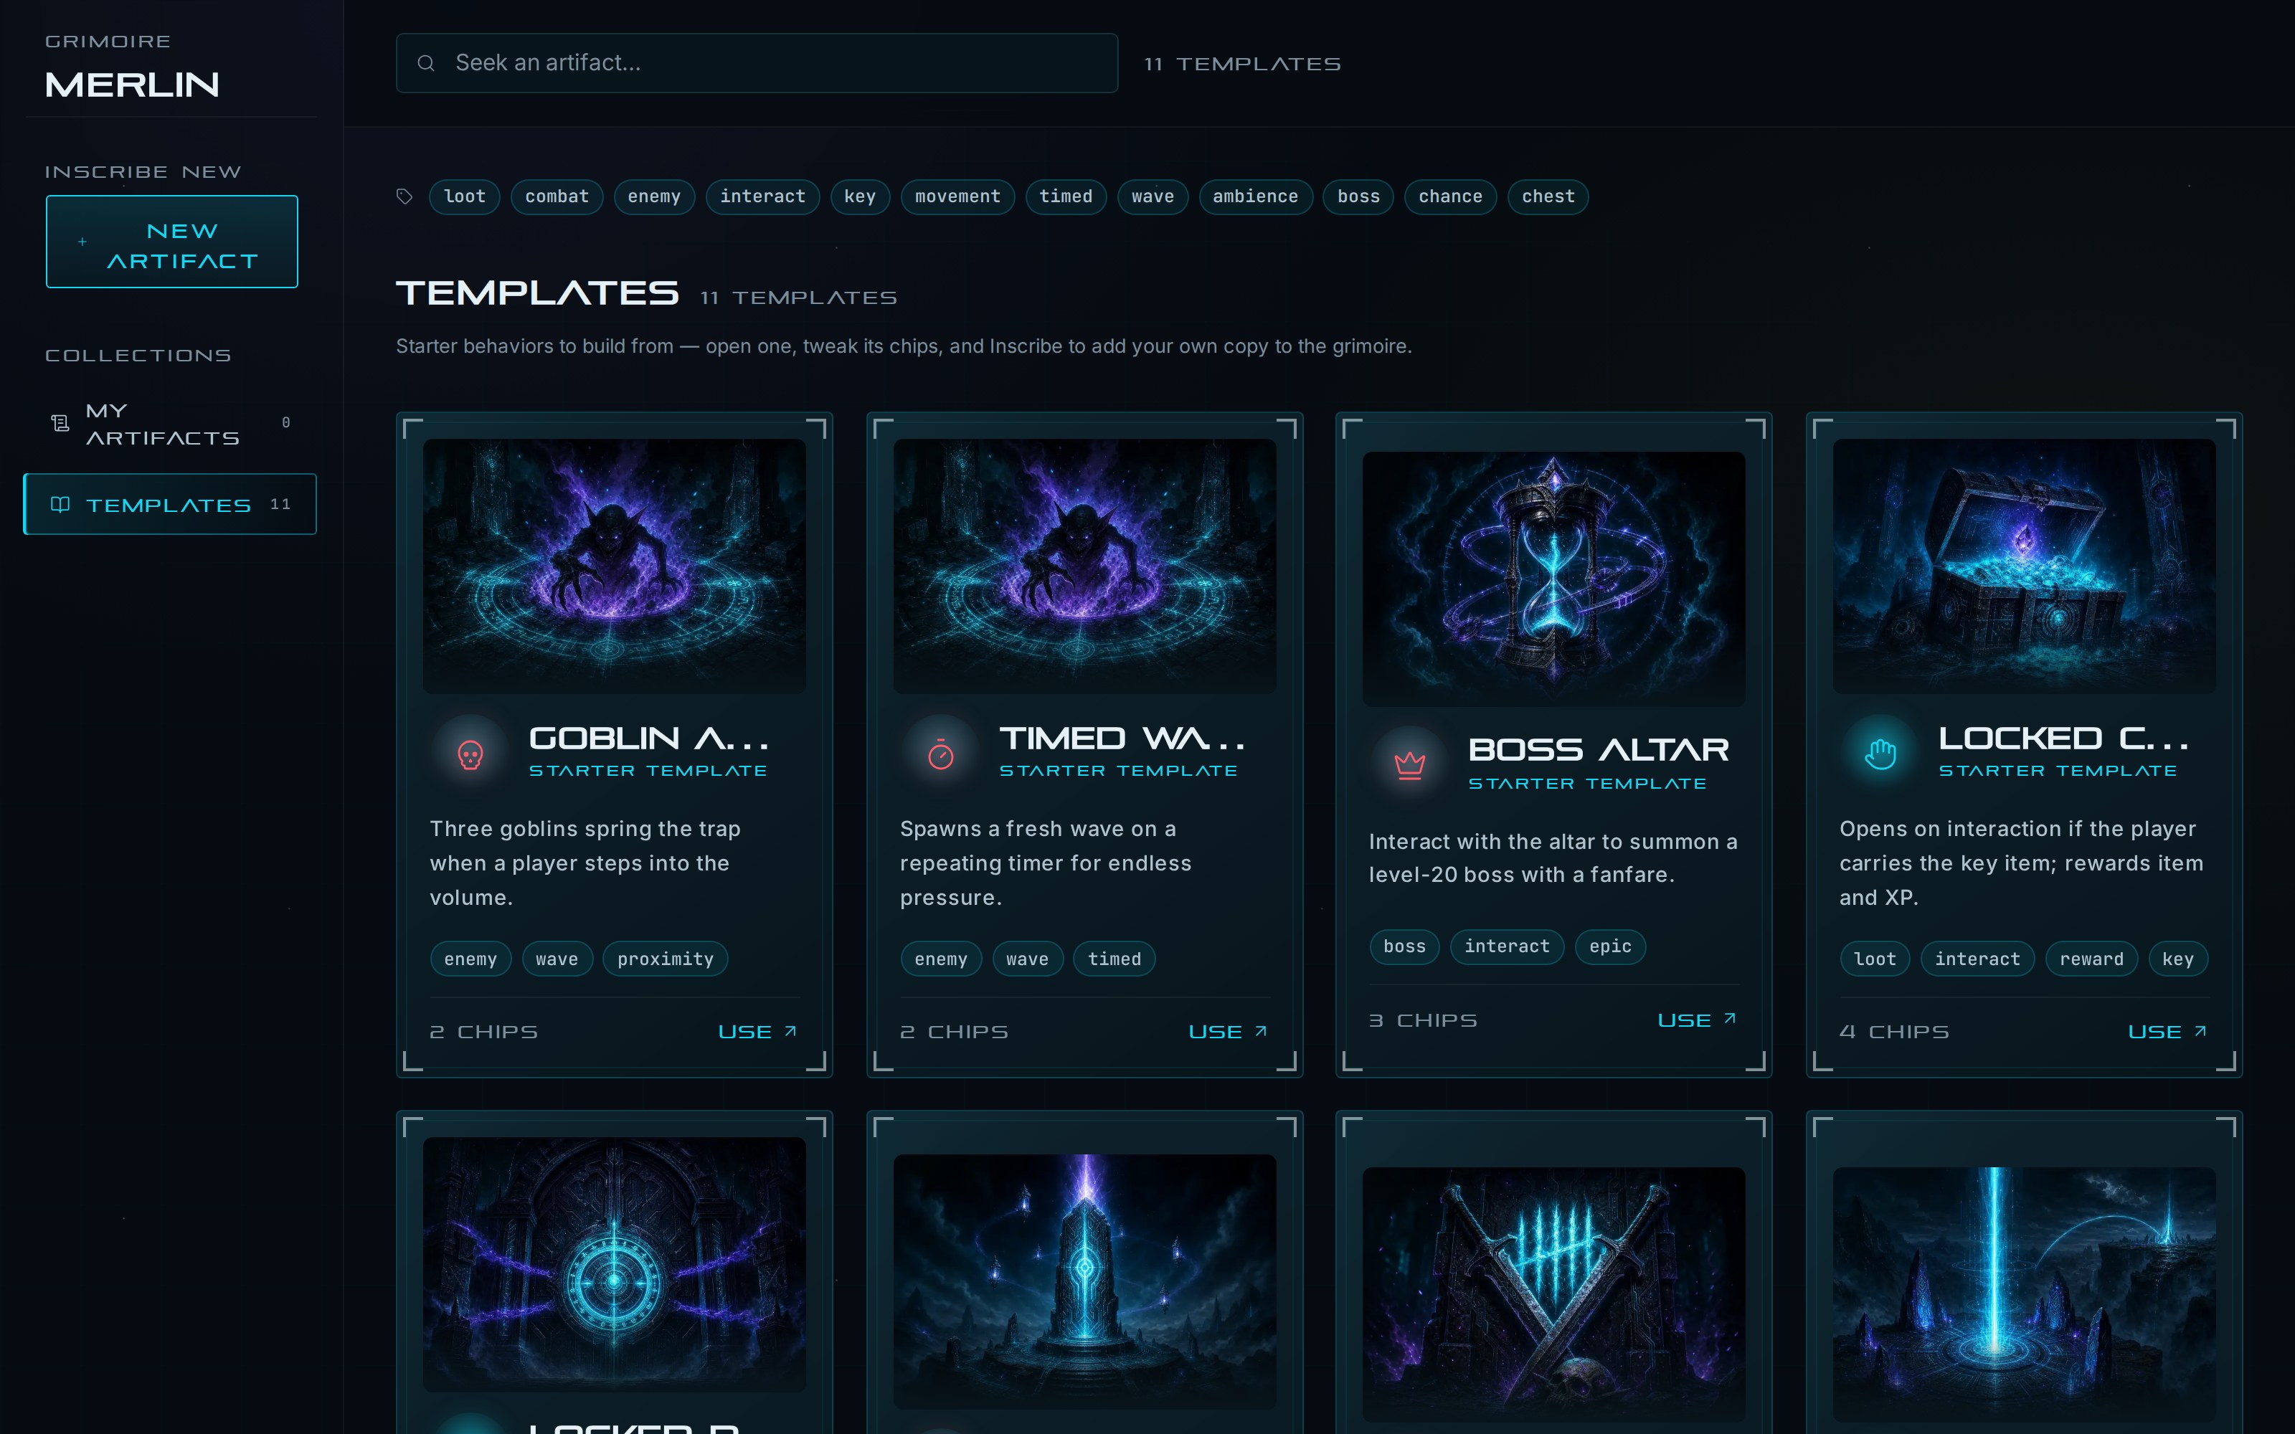
Task: Click the Timed Wave card title
Action: click(1122, 738)
